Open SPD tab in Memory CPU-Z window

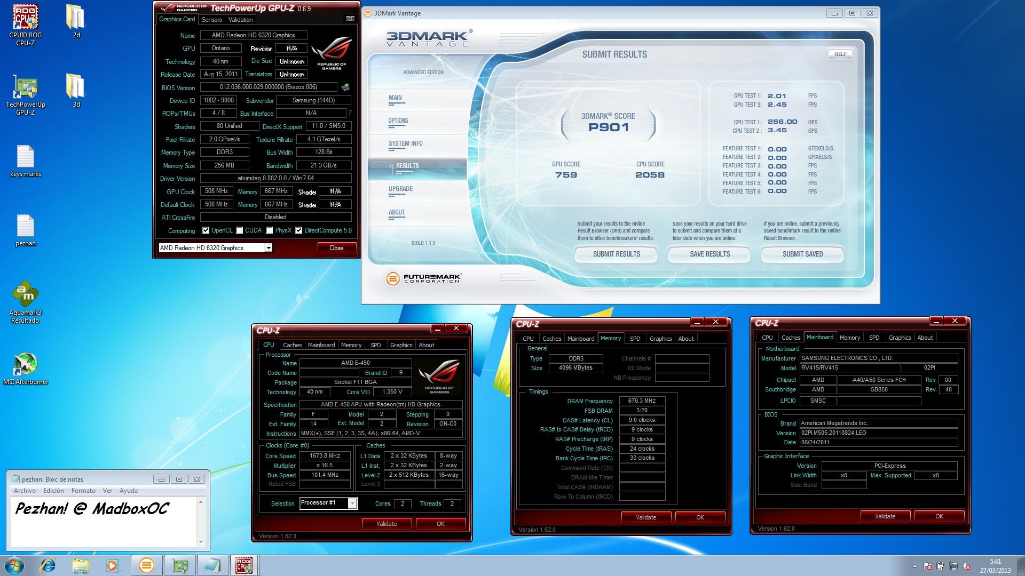point(635,339)
